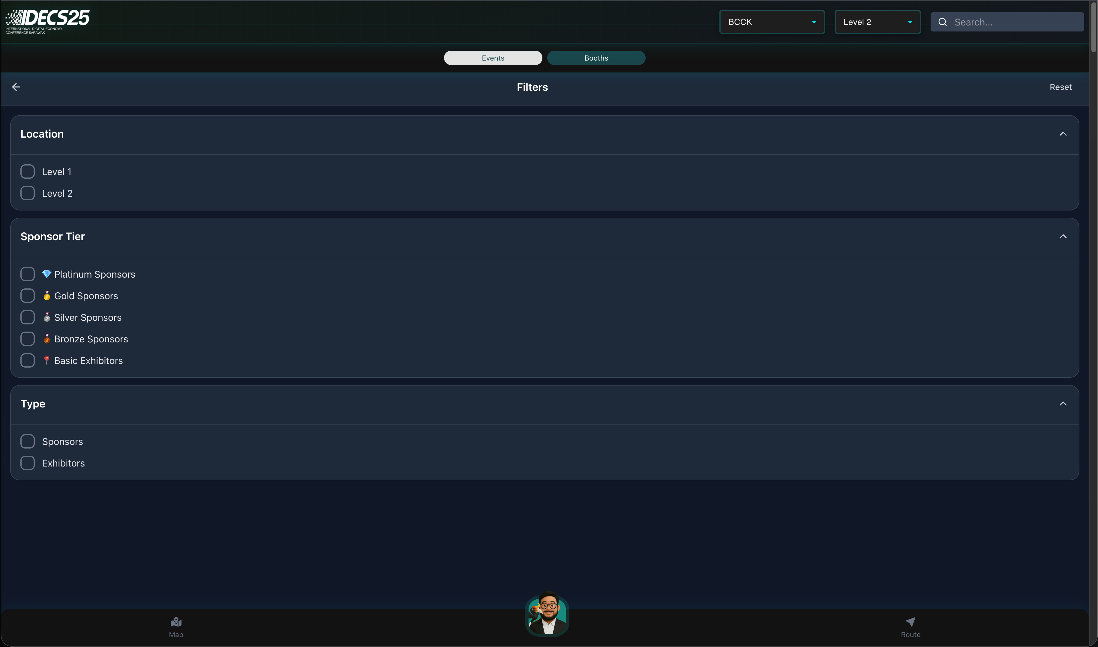Click the Basic Exhibitors label text

click(88, 361)
